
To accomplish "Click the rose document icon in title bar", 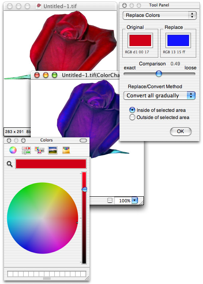I will [39, 6].
